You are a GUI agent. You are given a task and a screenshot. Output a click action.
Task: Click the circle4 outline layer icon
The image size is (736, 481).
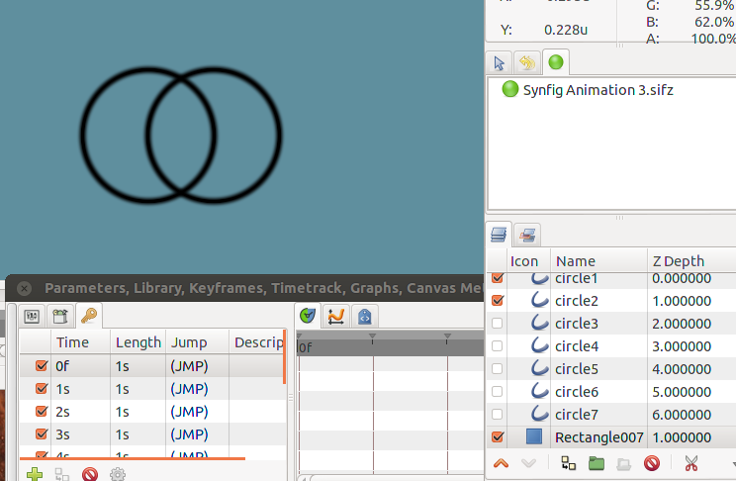[x=539, y=345]
